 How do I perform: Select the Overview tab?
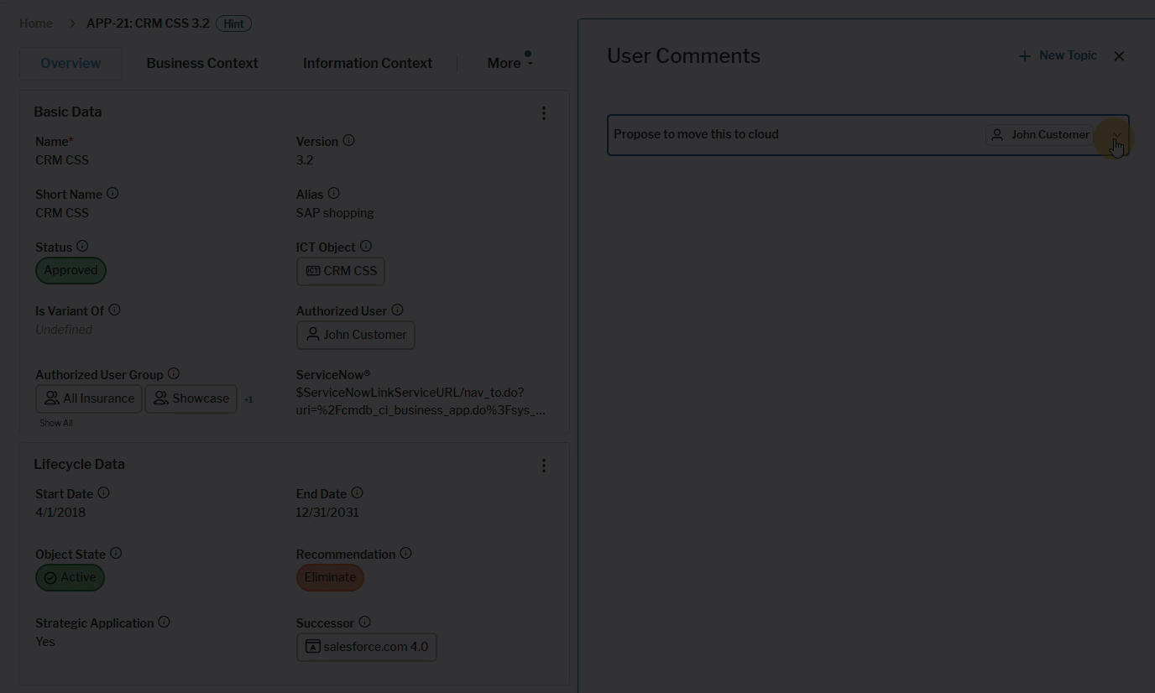(x=71, y=63)
